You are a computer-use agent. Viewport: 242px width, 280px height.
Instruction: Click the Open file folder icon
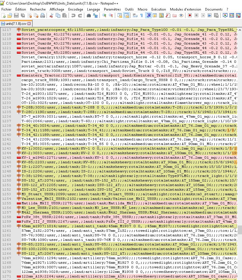tap(9, 15)
